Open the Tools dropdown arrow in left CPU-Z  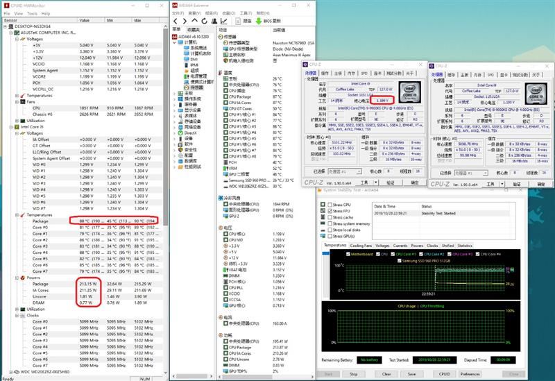375,183
